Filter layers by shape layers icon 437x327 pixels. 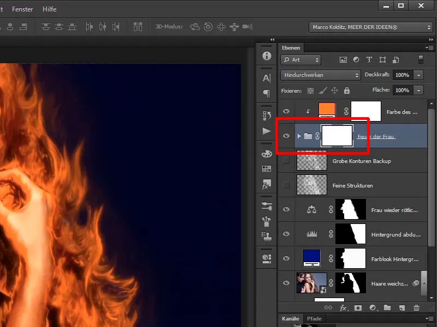(383, 59)
